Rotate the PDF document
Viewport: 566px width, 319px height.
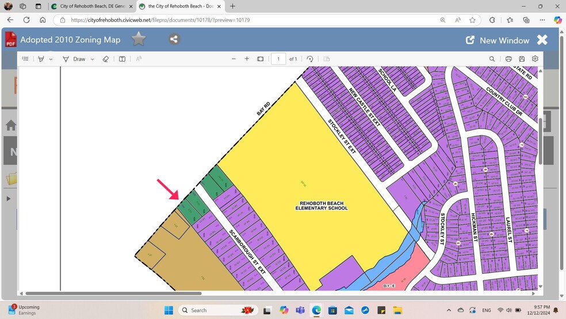[x=310, y=59]
